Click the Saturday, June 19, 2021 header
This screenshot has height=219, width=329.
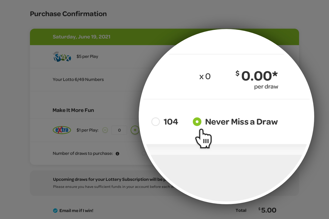[81, 37]
